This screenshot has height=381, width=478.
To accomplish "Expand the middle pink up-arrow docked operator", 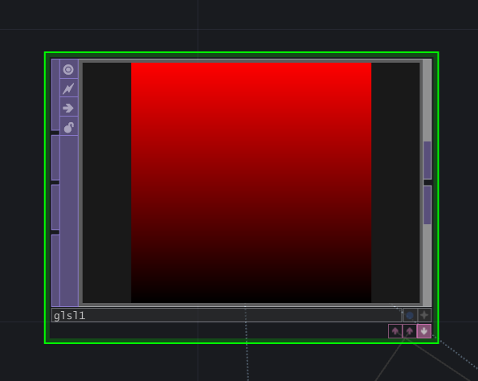I will tap(410, 331).
